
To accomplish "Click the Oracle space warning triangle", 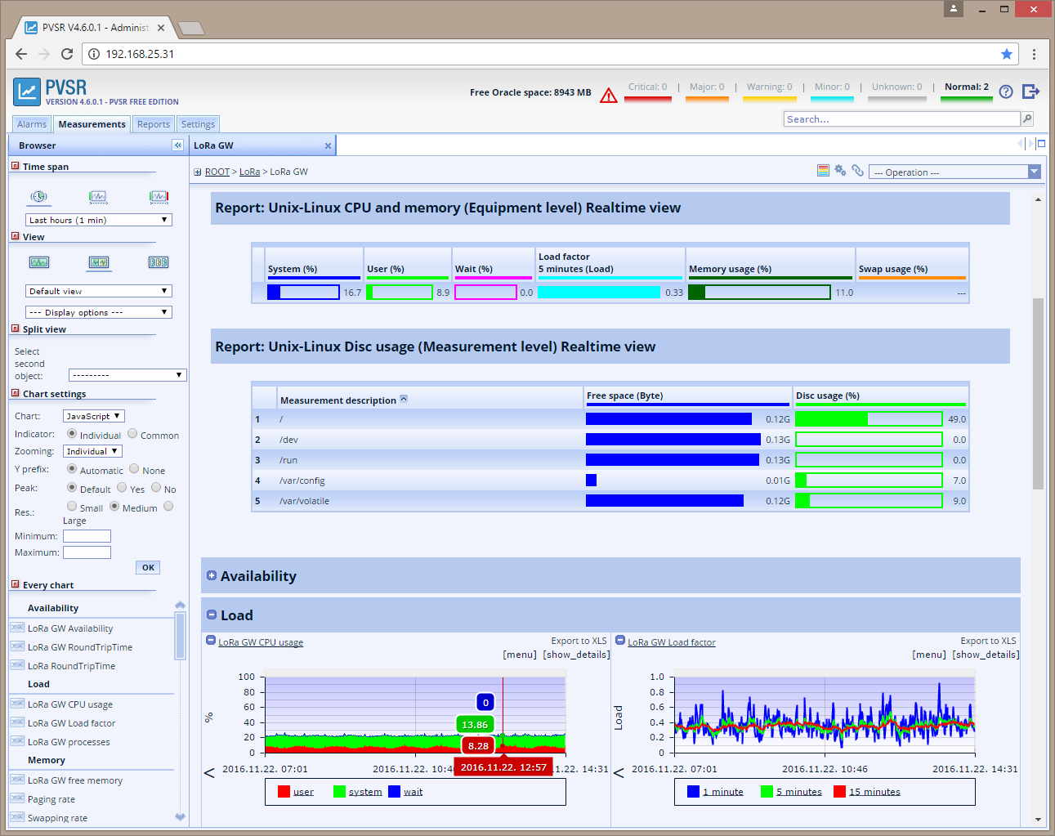I will coord(608,95).
